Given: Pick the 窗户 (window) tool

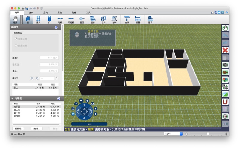Looking at the screenshot, I should 38,19.
